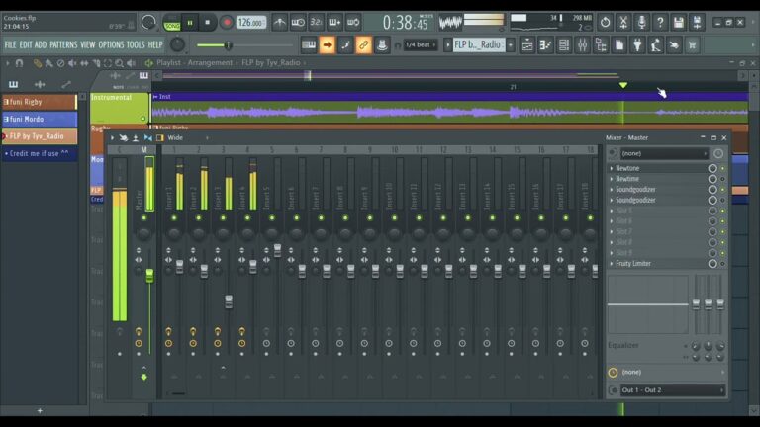Click the tempo tapper icon
This screenshot has height=427, width=760.
[656, 45]
